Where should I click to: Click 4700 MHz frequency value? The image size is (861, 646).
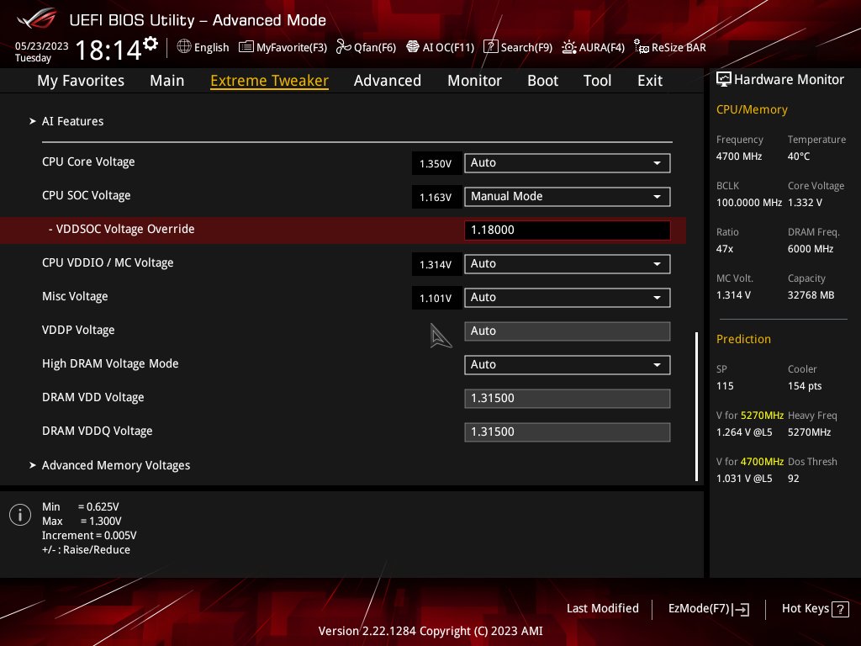(x=738, y=156)
